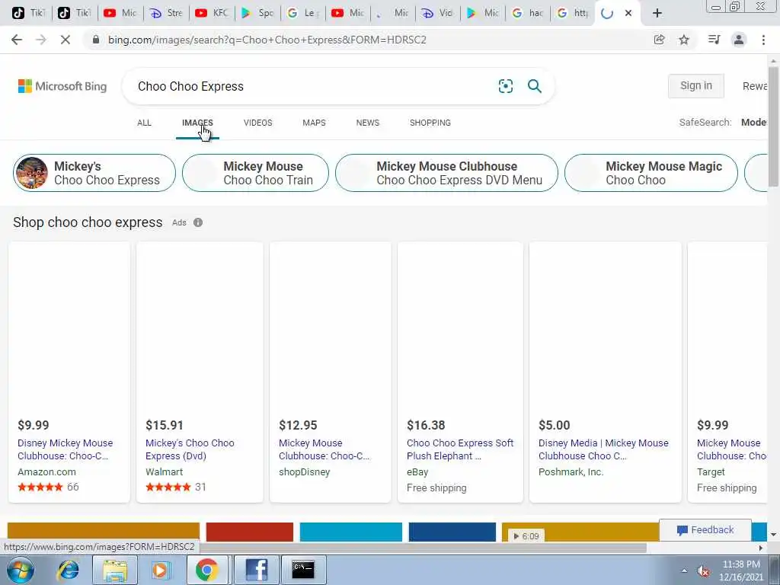The image size is (780, 585).
Task: Click the Bing search magnifier icon
Action: coord(535,86)
